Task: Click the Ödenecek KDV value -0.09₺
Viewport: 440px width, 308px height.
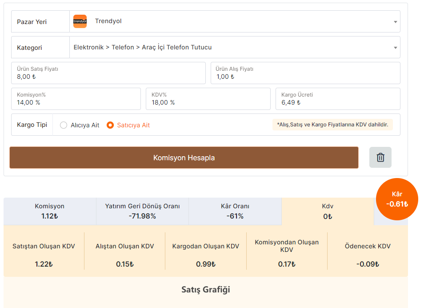Action: click(x=368, y=264)
